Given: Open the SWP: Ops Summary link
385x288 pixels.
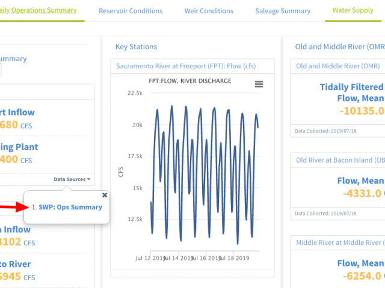Looking at the screenshot, I should tap(70, 207).
